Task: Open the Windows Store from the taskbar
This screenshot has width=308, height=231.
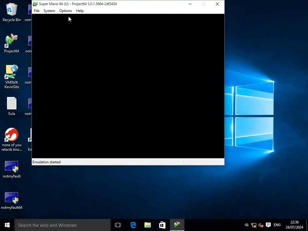Action: [162, 225]
